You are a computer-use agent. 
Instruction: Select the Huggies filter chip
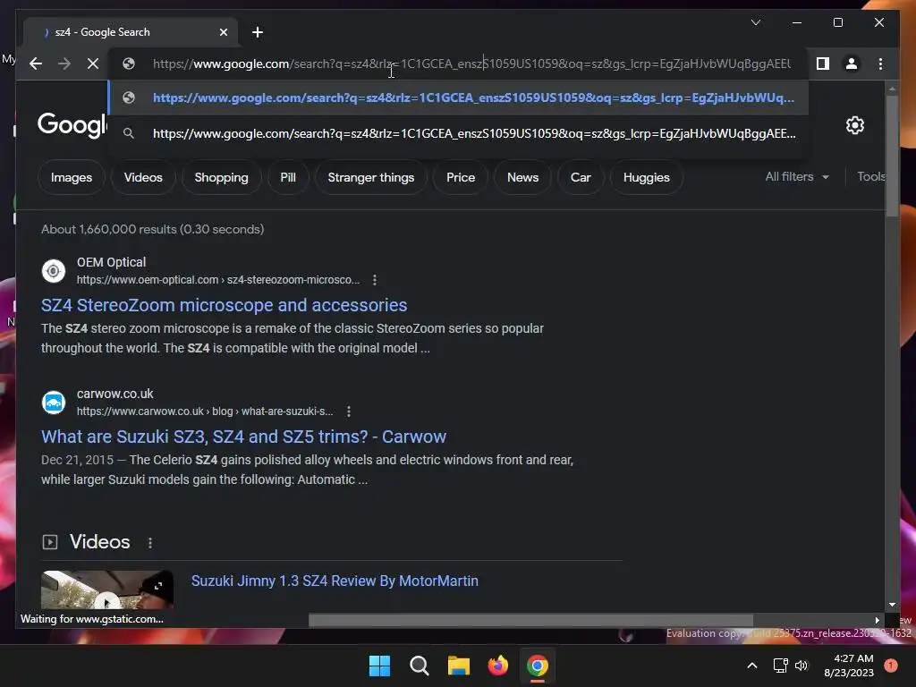[x=646, y=177]
